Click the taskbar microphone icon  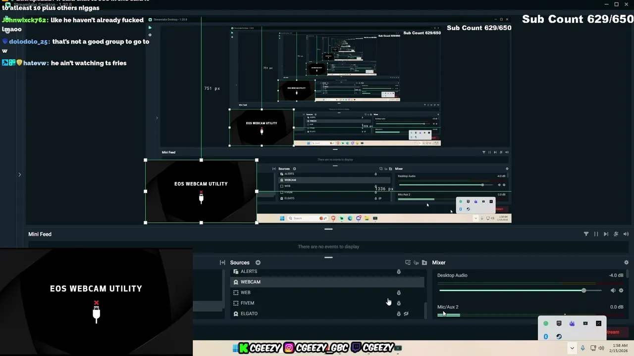coord(583,348)
